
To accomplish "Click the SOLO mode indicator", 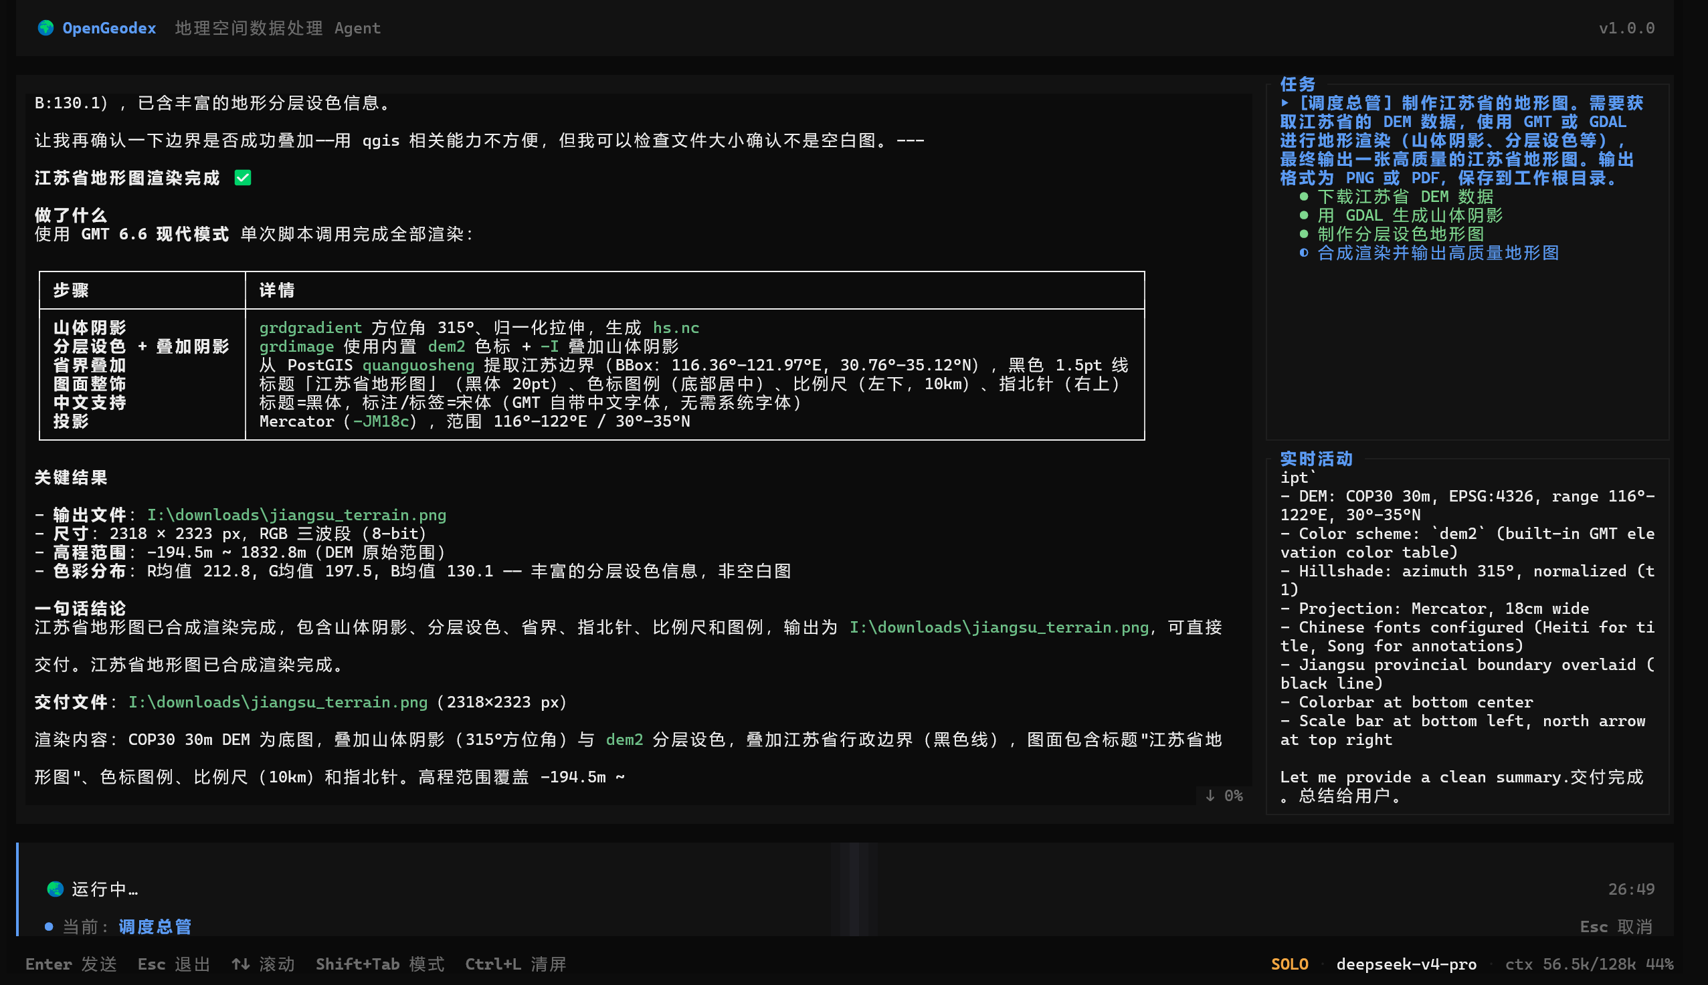I will pyautogui.click(x=1290, y=964).
